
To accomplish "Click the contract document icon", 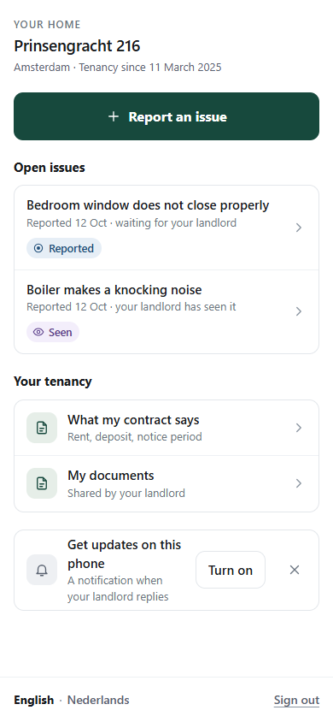I will point(42,428).
